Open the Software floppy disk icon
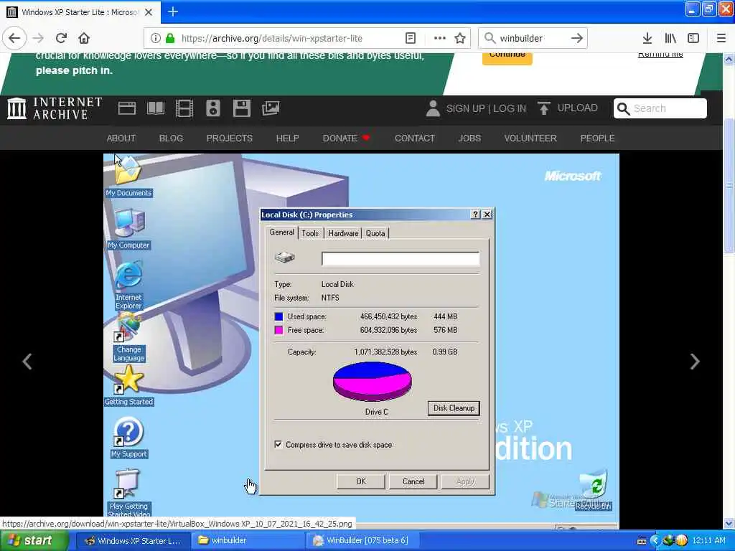The image size is (735, 551). (x=241, y=108)
